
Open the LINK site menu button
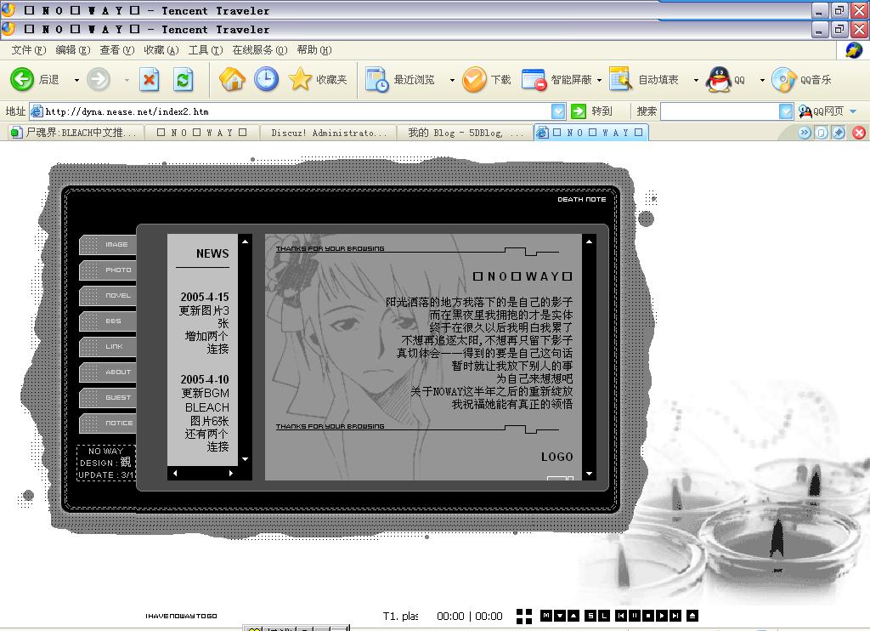(x=108, y=347)
